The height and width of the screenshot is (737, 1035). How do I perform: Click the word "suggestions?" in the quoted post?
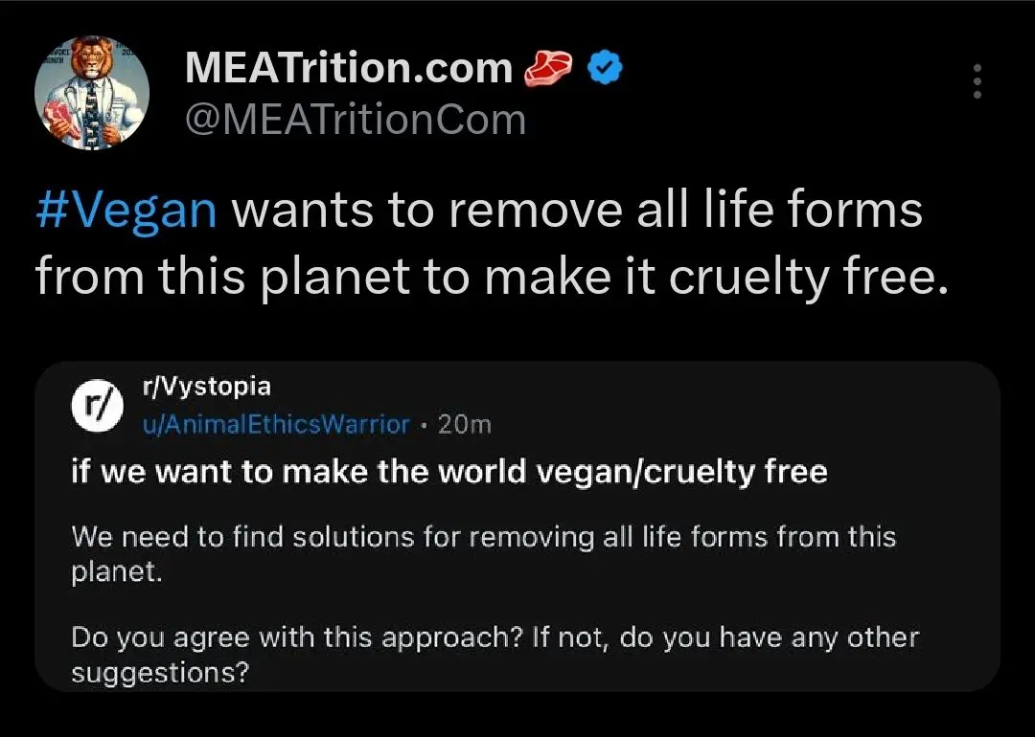coord(160,673)
